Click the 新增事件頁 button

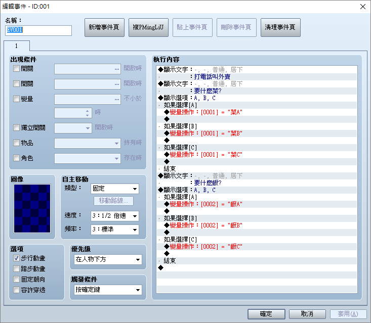104,27
